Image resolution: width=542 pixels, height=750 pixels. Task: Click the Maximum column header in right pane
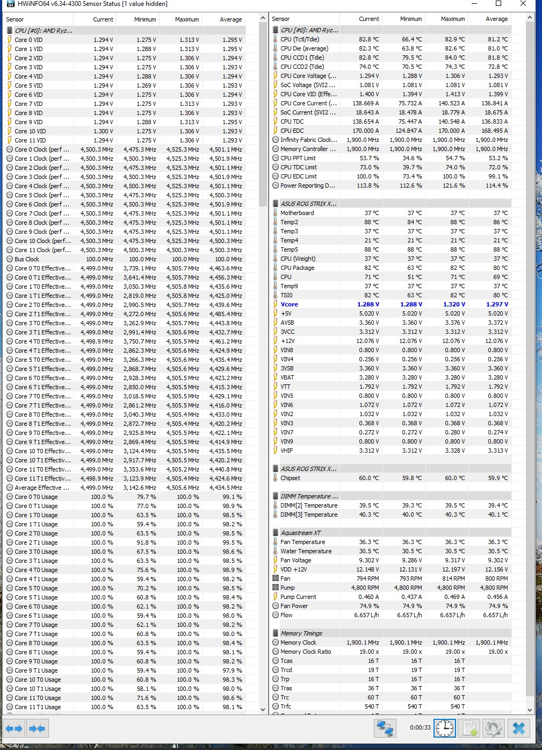(x=446, y=19)
